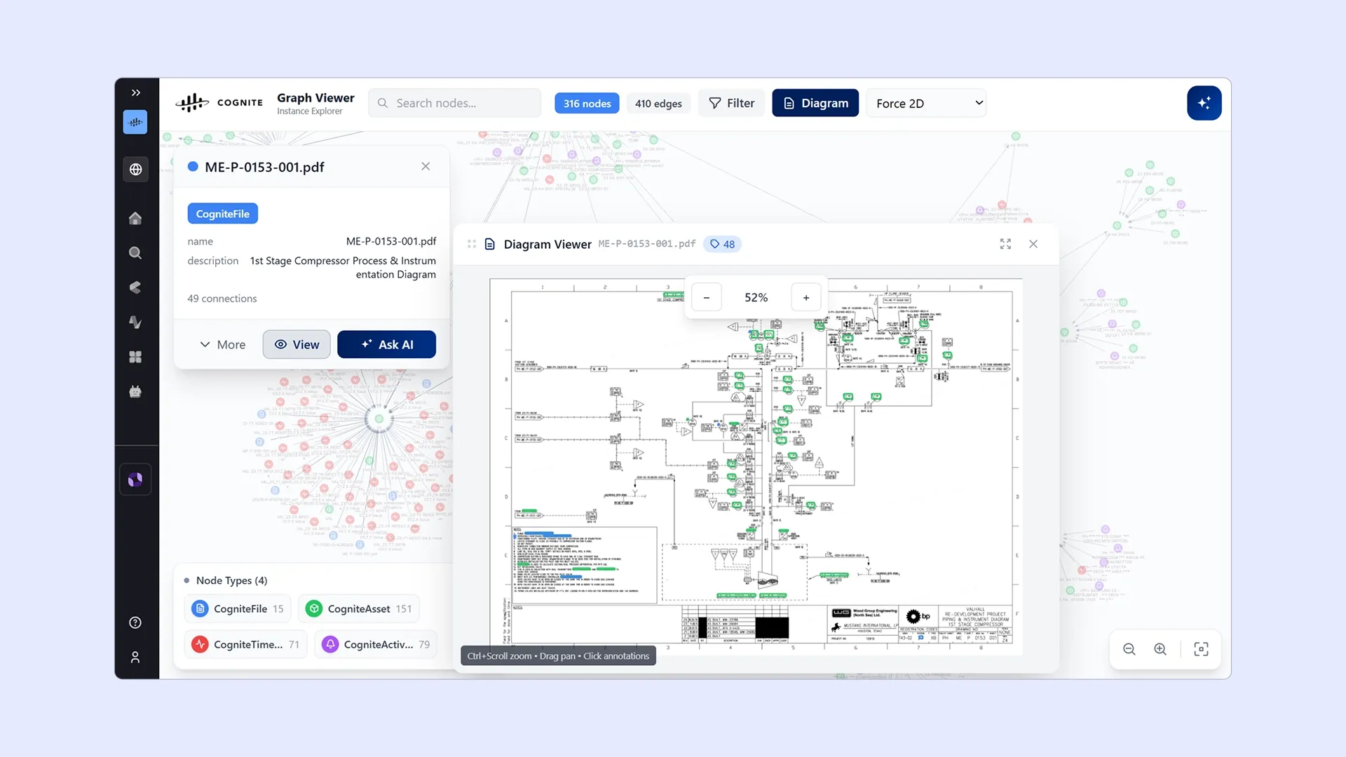
Task: Open user profile icon in sidebar
Action: (x=135, y=657)
